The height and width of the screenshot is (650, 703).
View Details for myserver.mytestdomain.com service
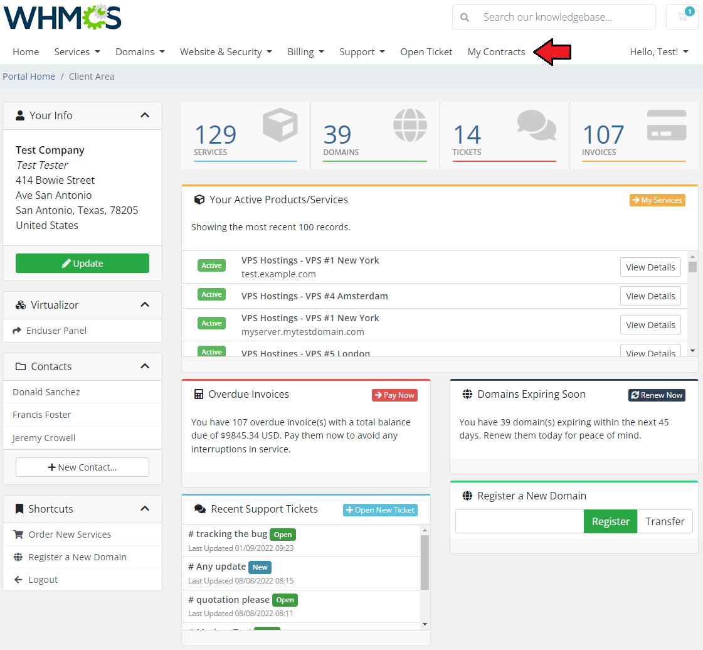click(650, 325)
